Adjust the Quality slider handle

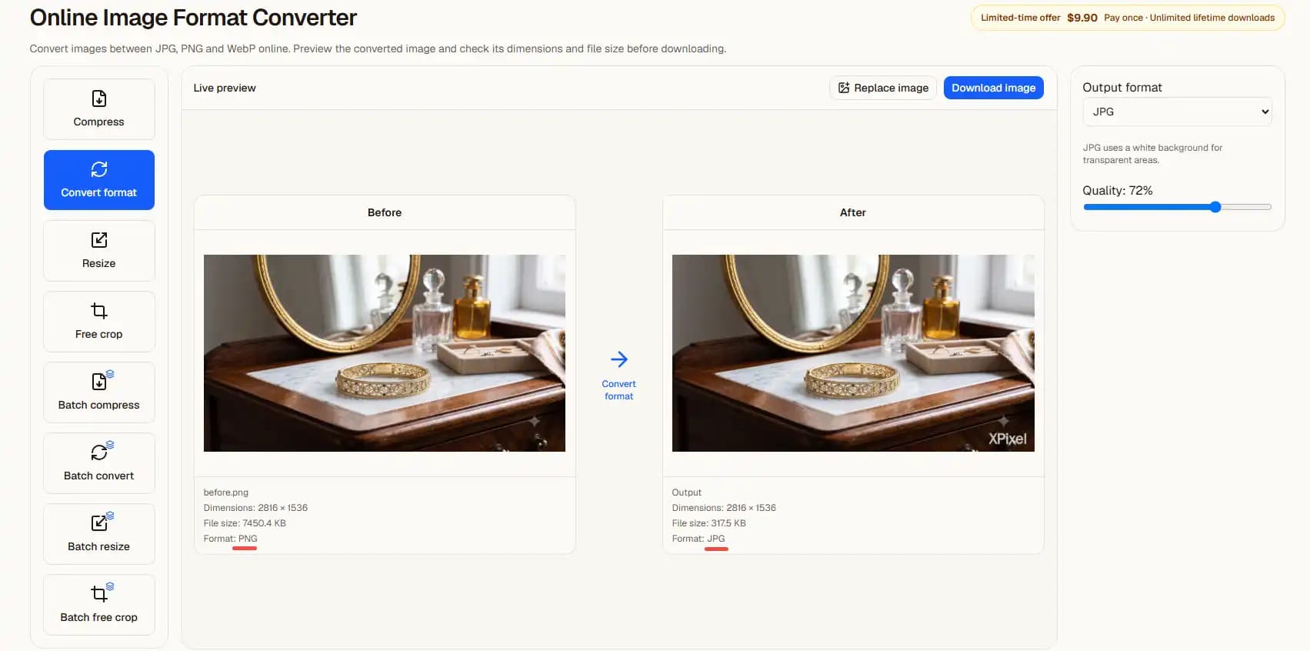[x=1215, y=207]
